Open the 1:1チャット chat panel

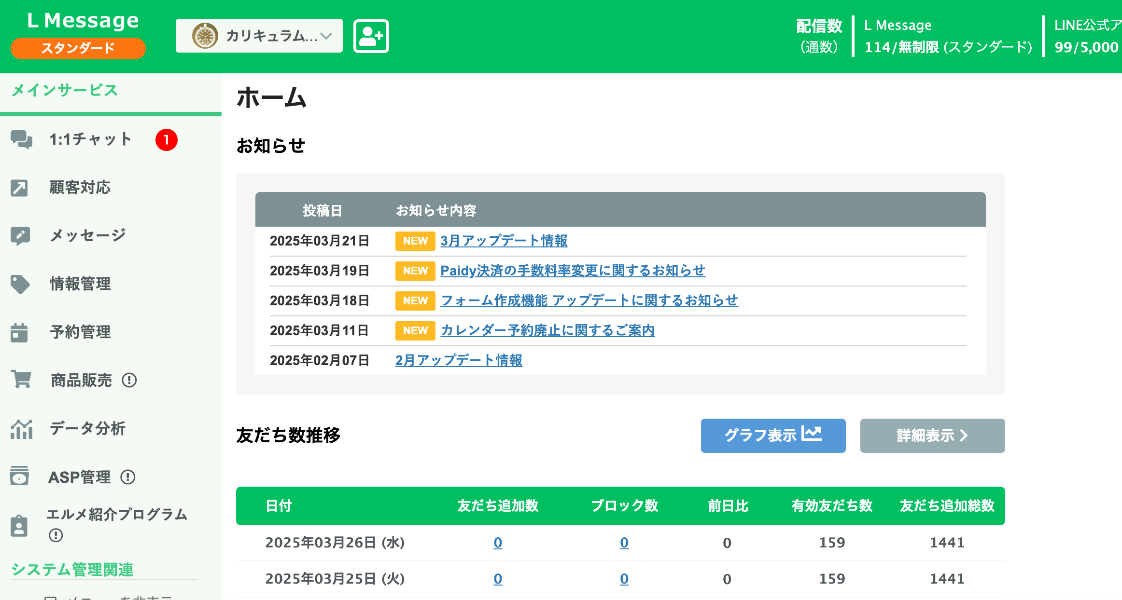point(90,139)
